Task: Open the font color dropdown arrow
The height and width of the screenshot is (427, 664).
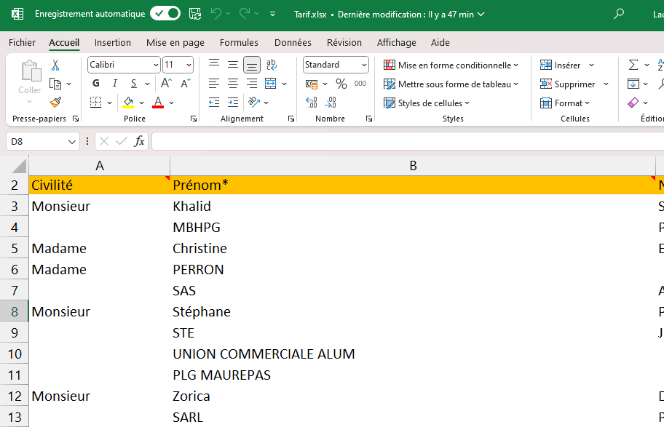Action: pos(172,103)
